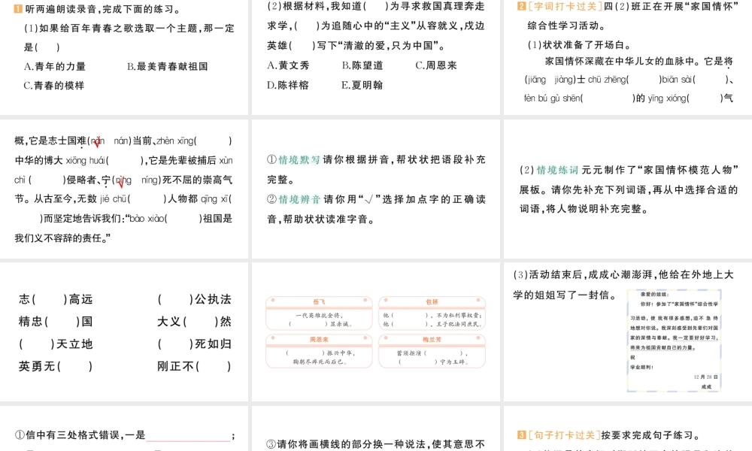Click the line ③请你将画横线的部分换一种说法
Image resolution: width=752 pixels, height=451 pixels.
375,444
